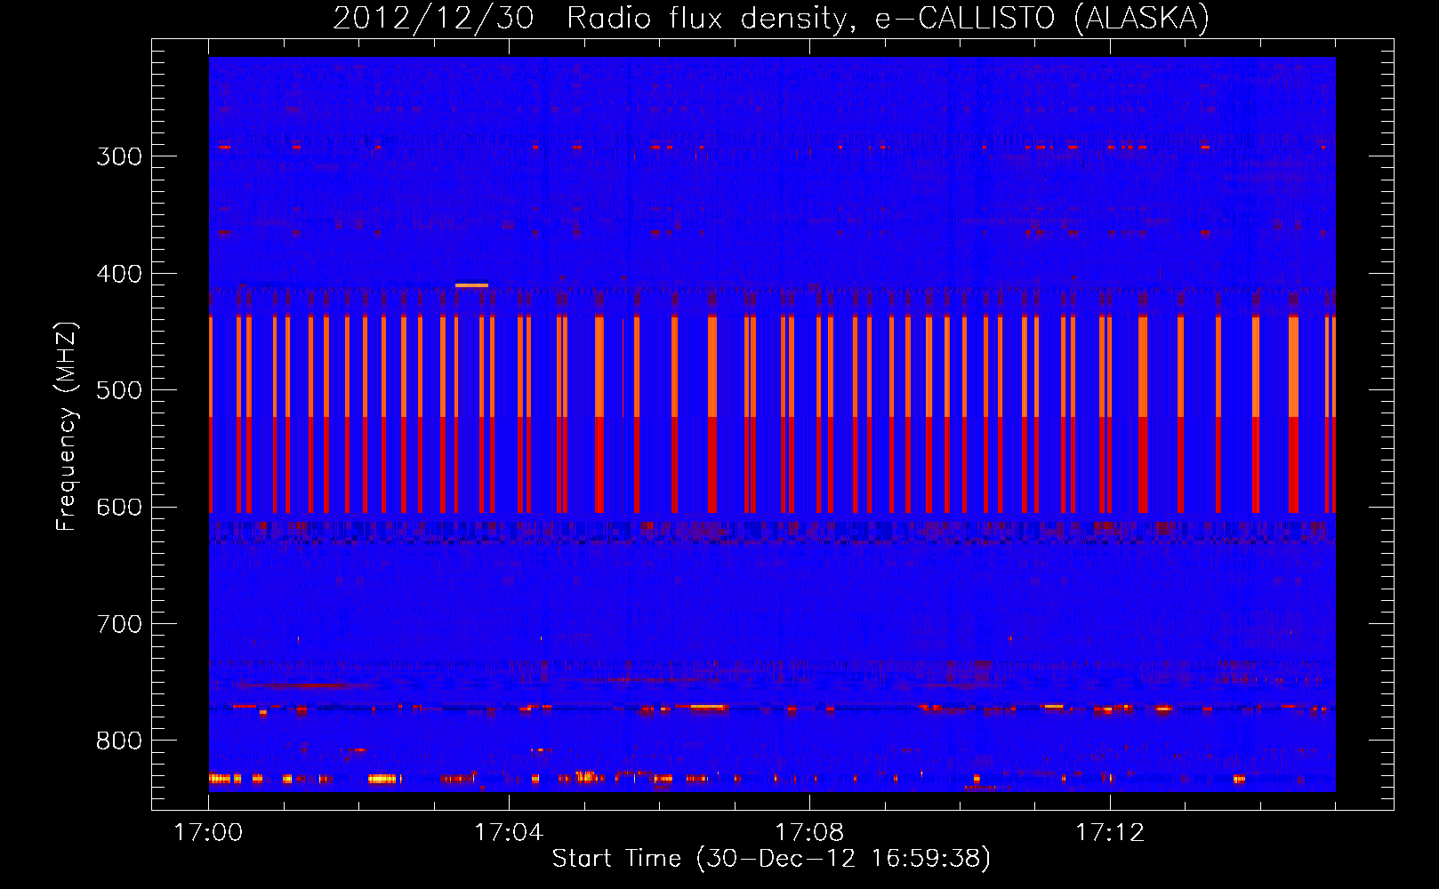Click the 300 frequency tick label
The image size is (1439, 889).
point(119,156)
